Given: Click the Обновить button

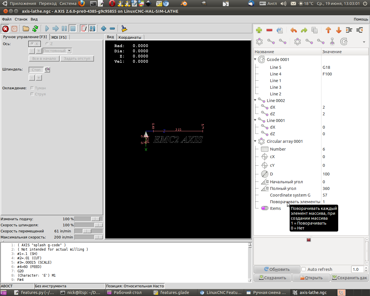Looking at the screenshot, I should 277,269.
